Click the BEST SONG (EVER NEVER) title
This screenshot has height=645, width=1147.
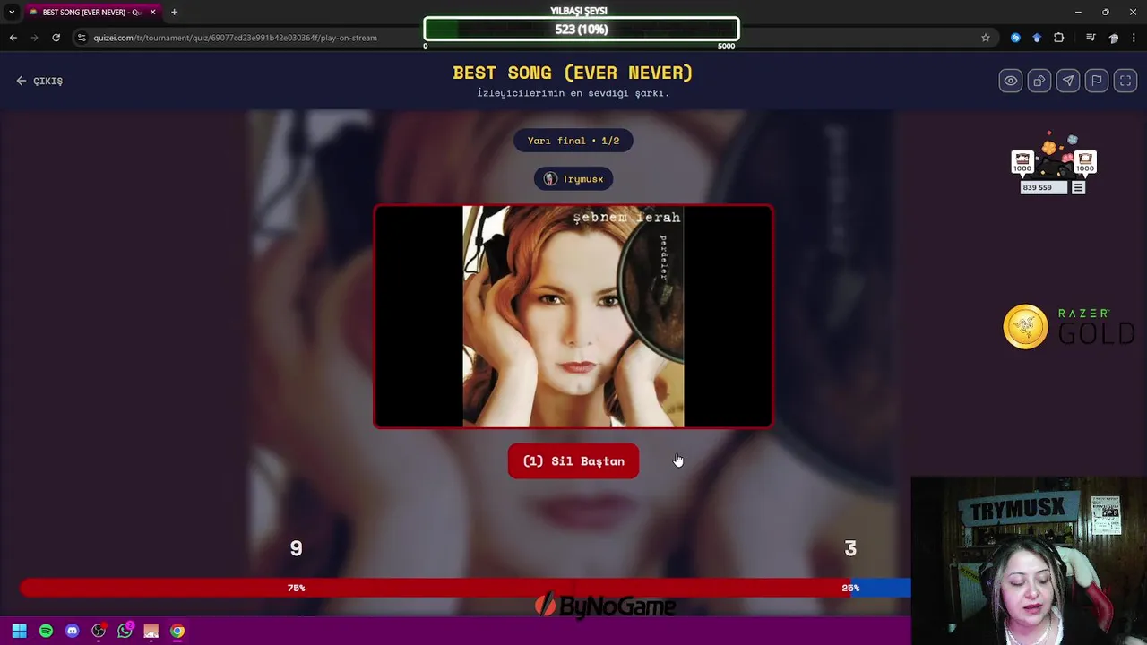click(573, 73)
